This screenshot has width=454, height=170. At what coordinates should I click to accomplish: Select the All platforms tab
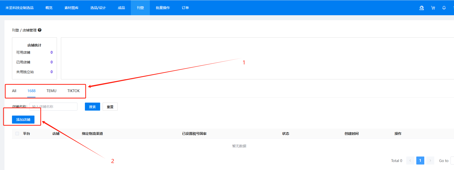14,91
